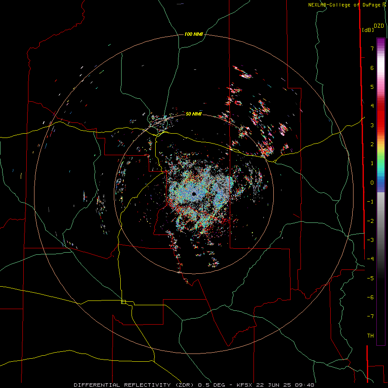Click the legend value "-7"
Viewport: 388px width, 388px height.
tap(370, 316)
